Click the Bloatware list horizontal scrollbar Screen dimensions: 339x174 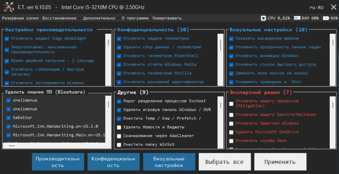[x=54, y=145]
